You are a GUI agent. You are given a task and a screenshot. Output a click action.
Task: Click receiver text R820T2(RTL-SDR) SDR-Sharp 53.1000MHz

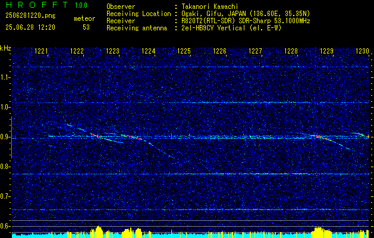[x=246, y=21]
